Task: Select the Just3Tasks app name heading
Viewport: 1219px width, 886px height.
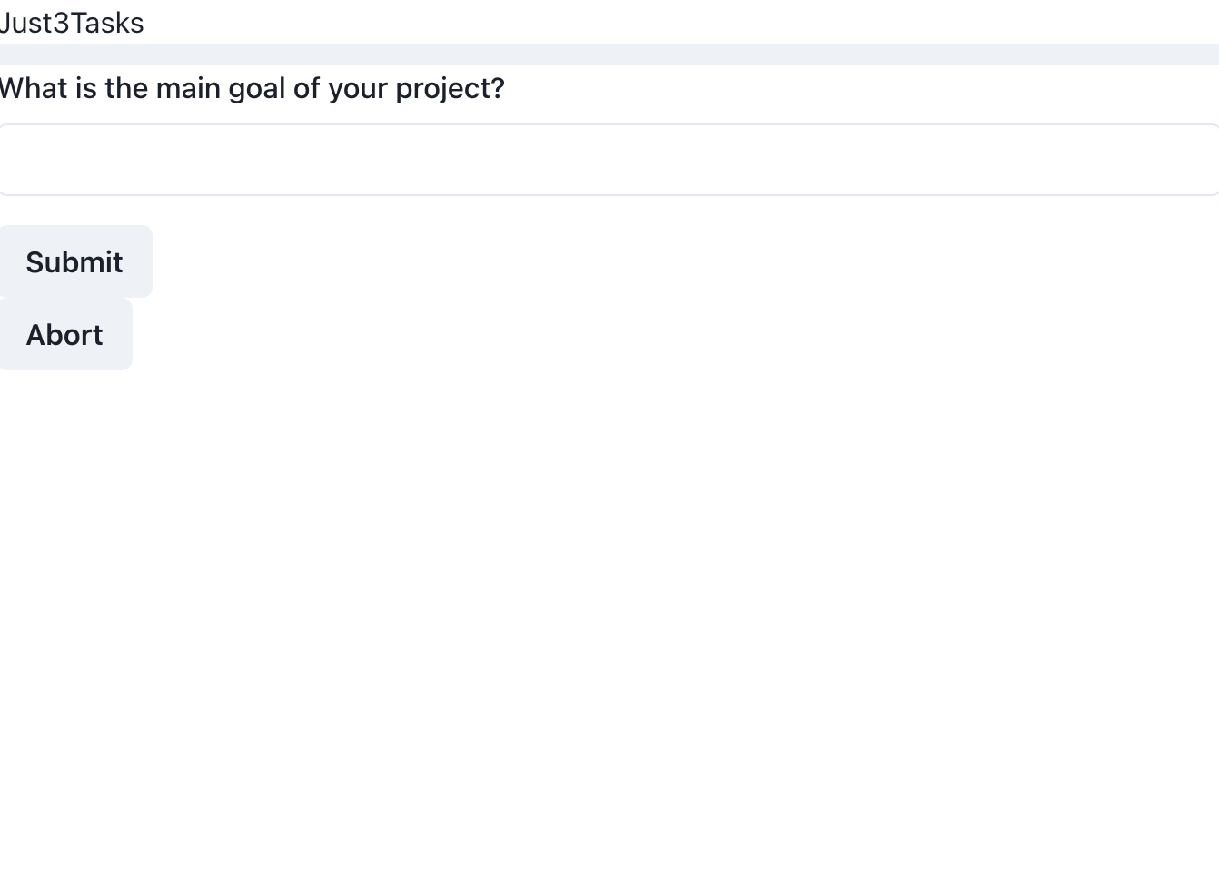Action: coord(72,22)
